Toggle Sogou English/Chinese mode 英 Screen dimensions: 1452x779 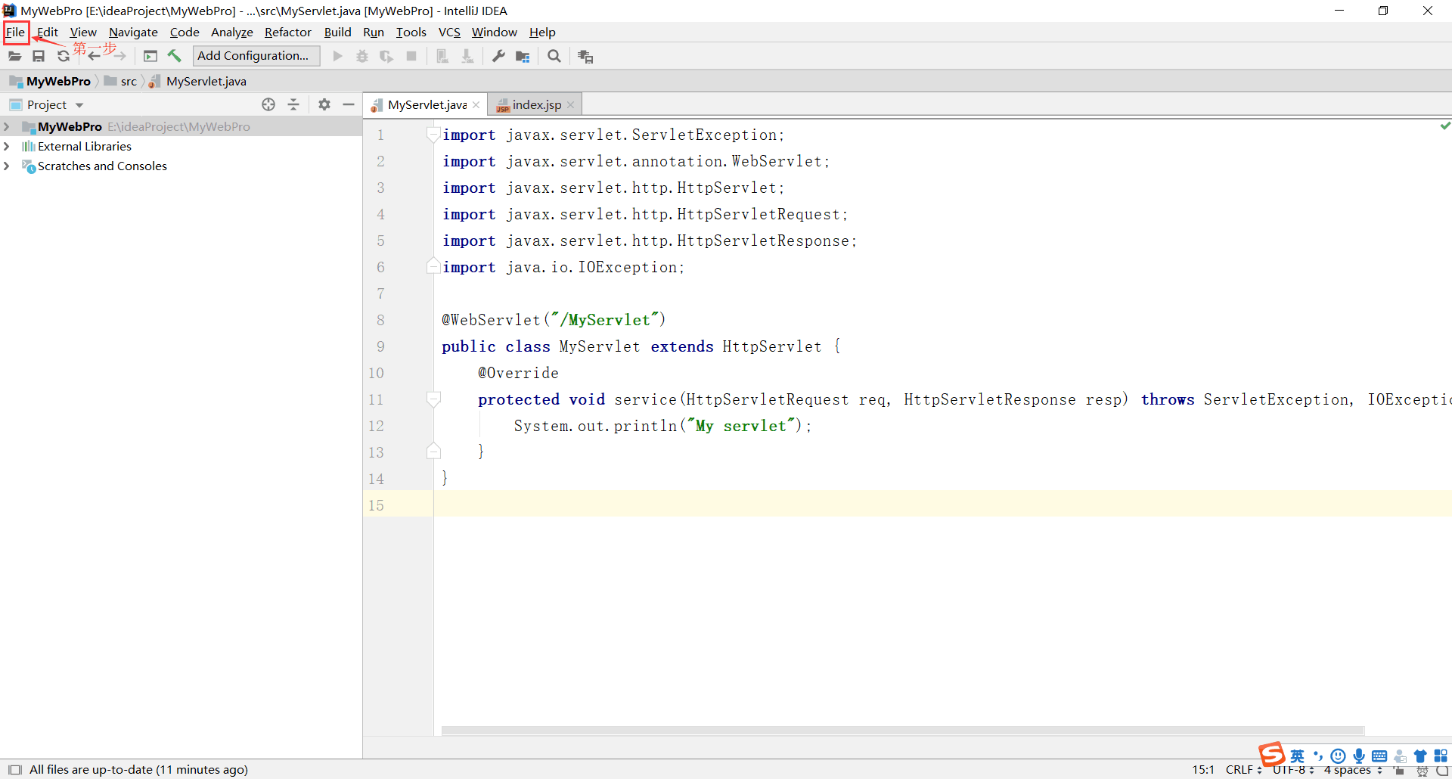click(1298, 756)
